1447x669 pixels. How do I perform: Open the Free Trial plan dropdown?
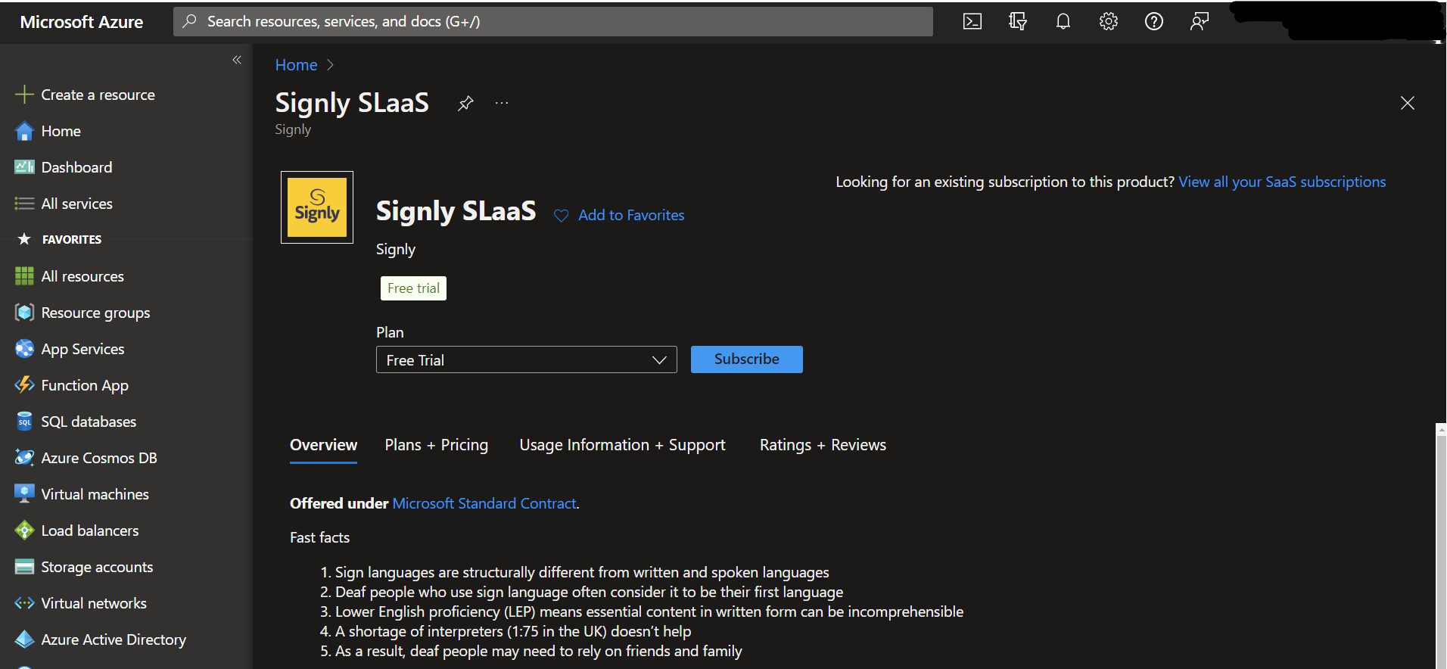coord(527,359)
